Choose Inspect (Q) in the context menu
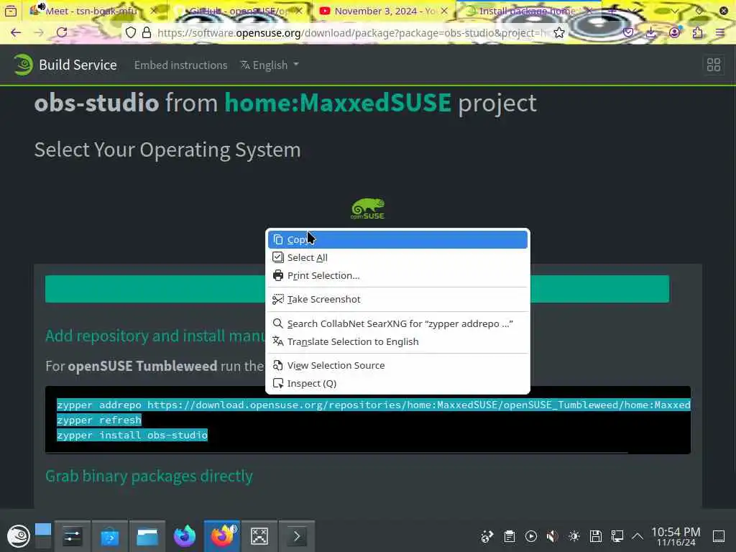736x552 pixels. (x=397, y=384)
